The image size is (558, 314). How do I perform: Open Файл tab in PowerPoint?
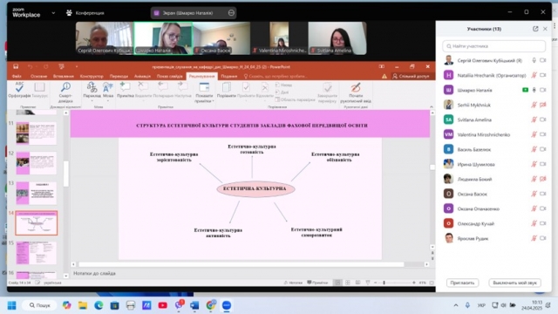(17, 76)
